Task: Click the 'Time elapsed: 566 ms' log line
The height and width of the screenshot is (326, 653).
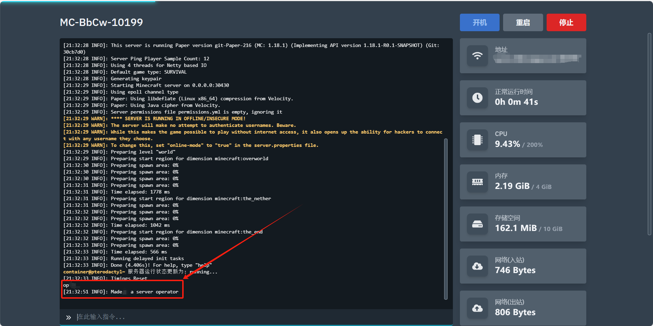Action: pyautogui.click(x=115, y=252)
